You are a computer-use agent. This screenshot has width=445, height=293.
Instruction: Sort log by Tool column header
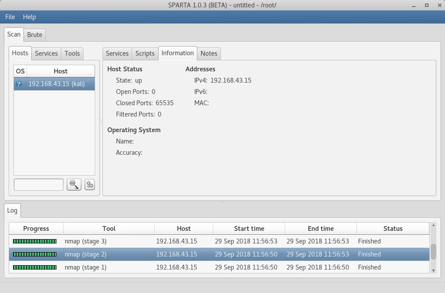pos(109,229)
